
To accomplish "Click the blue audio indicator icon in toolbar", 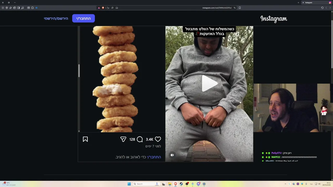I will tap(36, 8).
